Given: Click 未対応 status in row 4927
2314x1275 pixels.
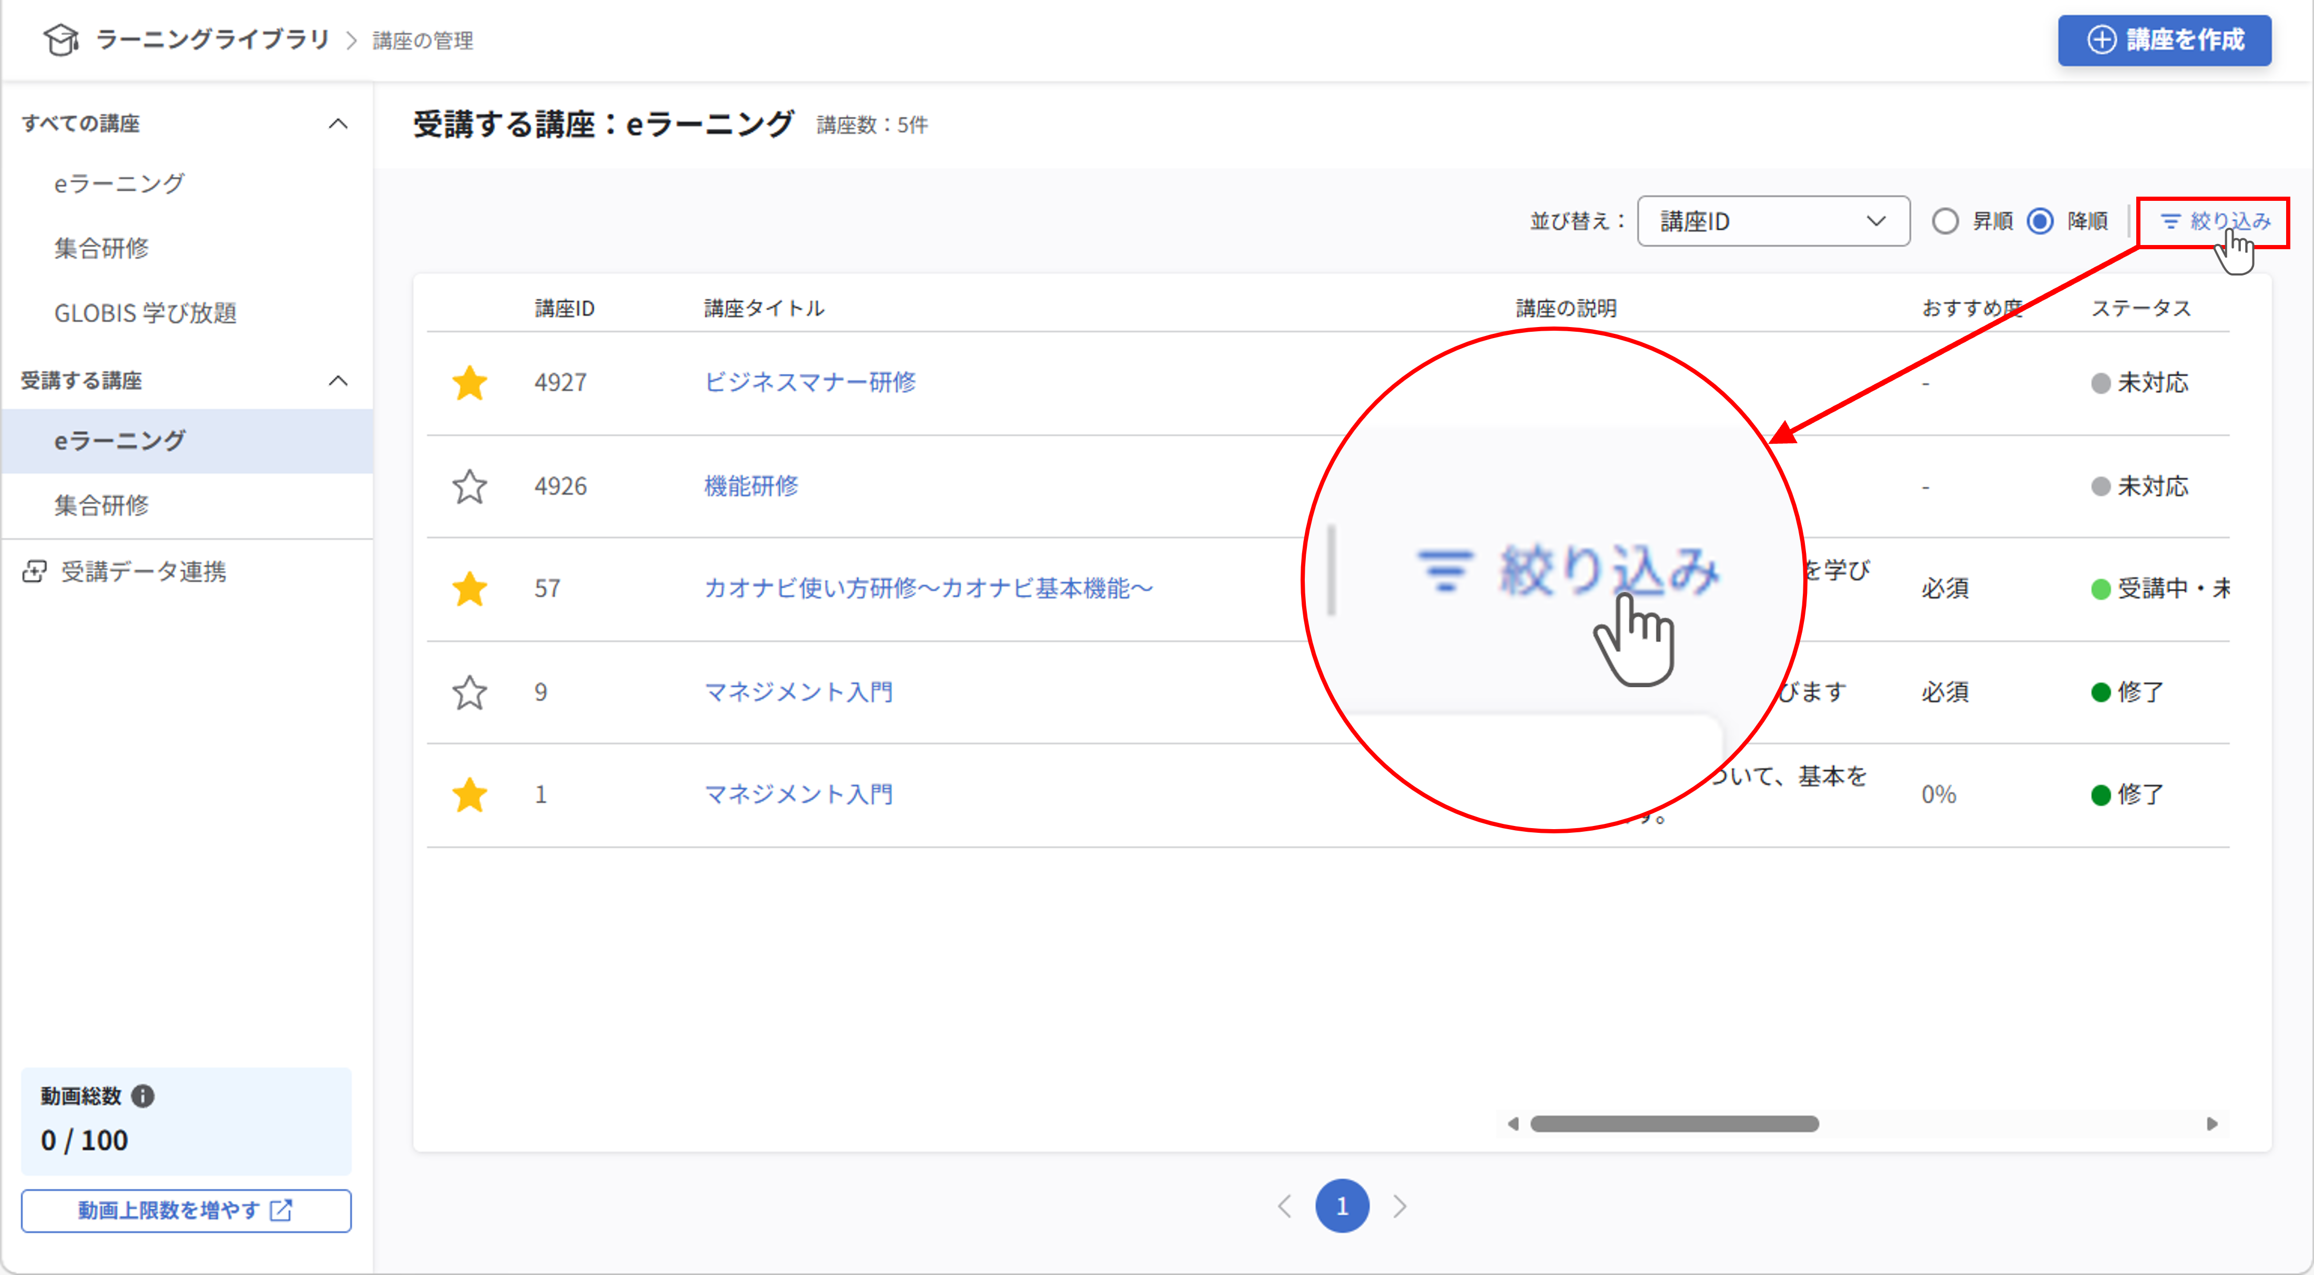Looking at the screenshot, I should coord(2140,383).
